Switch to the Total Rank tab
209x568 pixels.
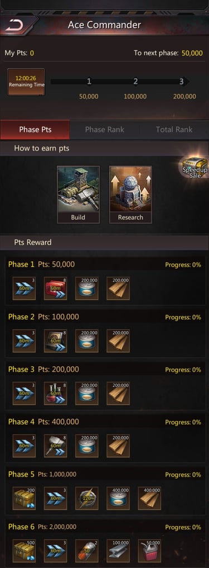coord(174,130)
